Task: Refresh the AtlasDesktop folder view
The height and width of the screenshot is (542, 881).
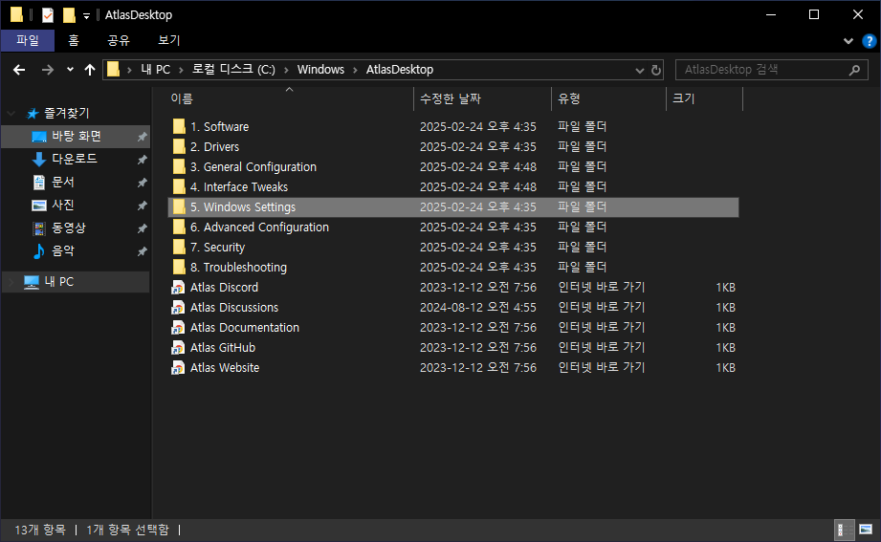Action: 655,70
